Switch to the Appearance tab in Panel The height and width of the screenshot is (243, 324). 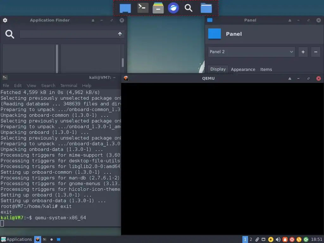tap(243, 69)
